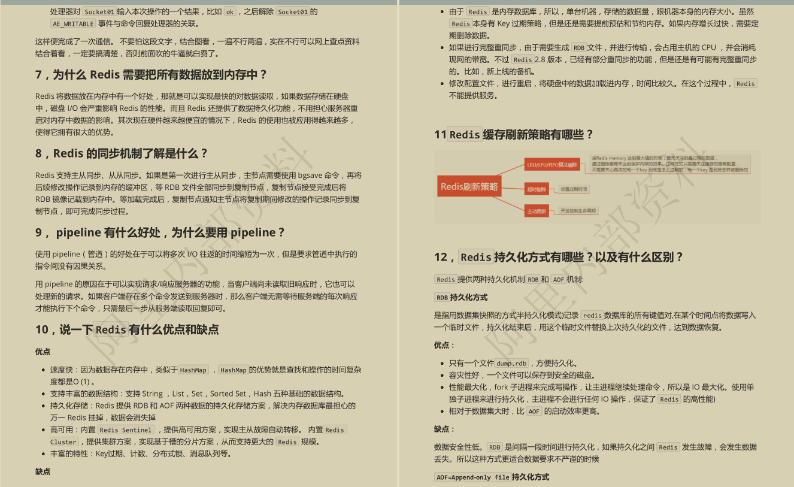Image resolution: width=794 pixels, height=487 pixels.
Task: Click the bullet starting "容灾性好"
Action: [x=523, y=375]
